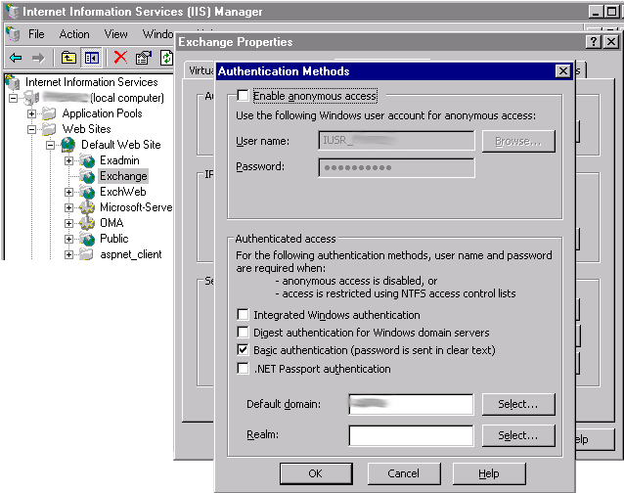Screen dimensions: 624x493
Task: Click the anonymous User name field
Action: click(x=396, y=141)
